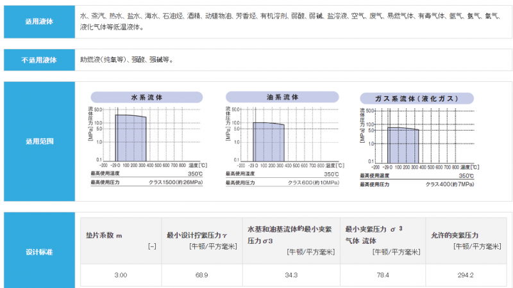Click the 68.9 value in the table
The image size is (513, 288).
click(201, 275)
